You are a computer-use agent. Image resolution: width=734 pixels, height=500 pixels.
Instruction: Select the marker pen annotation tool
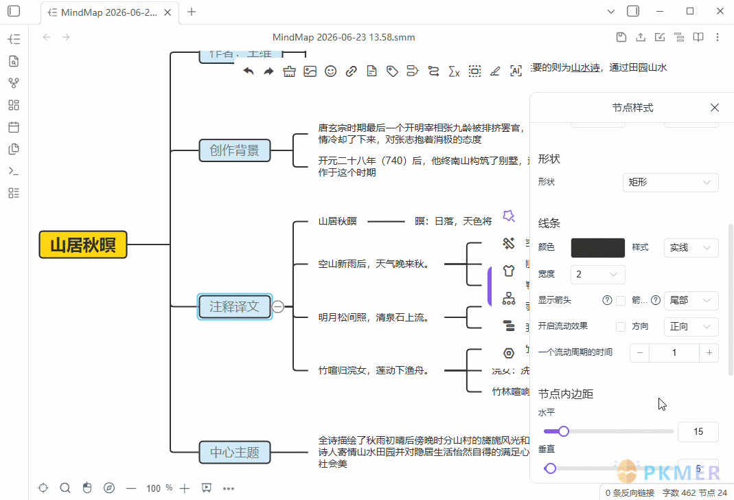point(495,71)
